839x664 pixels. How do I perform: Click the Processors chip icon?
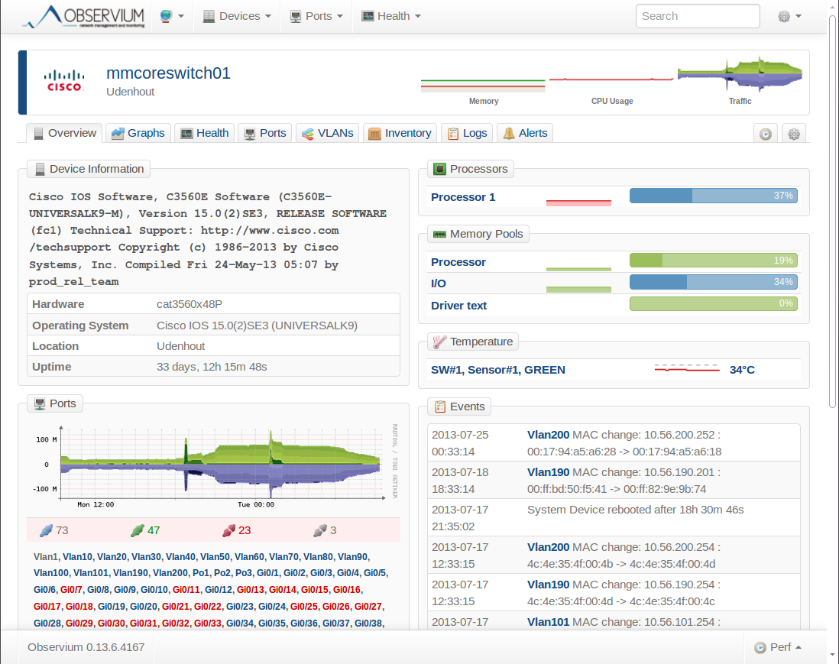[439, 169]
